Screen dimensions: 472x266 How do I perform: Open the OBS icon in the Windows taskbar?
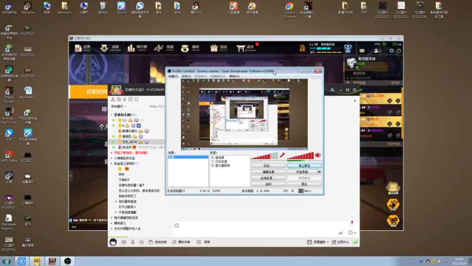pos(67,261)
